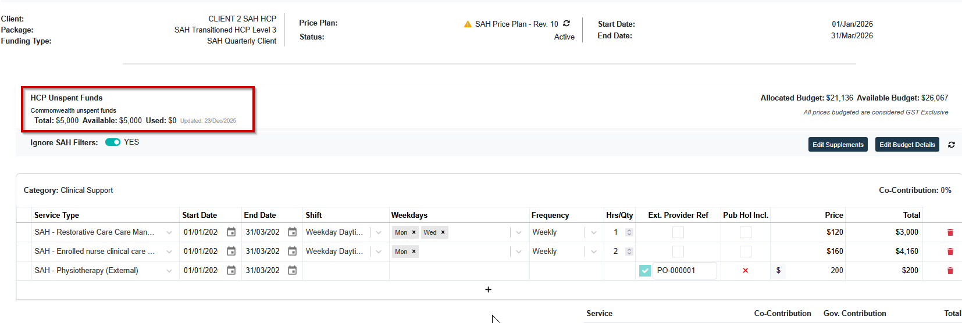Image resolution: width=962 pixels, height=323 pixels.
Task: Tick Pub Hol Incl. for Enrolled nurse row
Action: pos(746,252)
